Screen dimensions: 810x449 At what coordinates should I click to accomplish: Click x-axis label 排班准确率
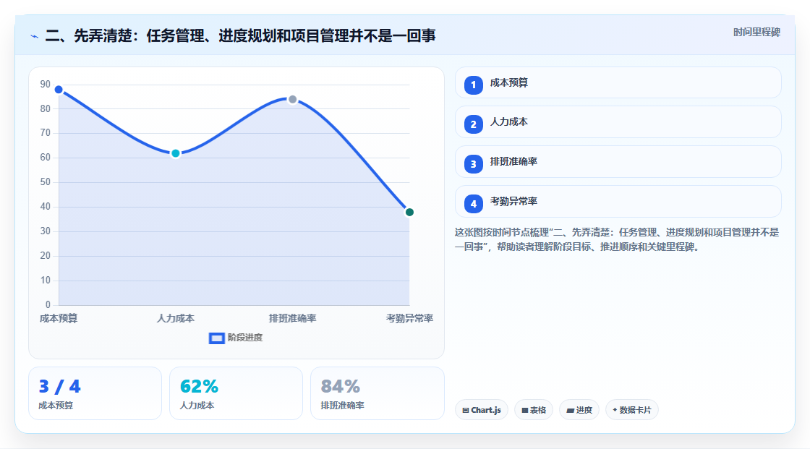[292, 318]
